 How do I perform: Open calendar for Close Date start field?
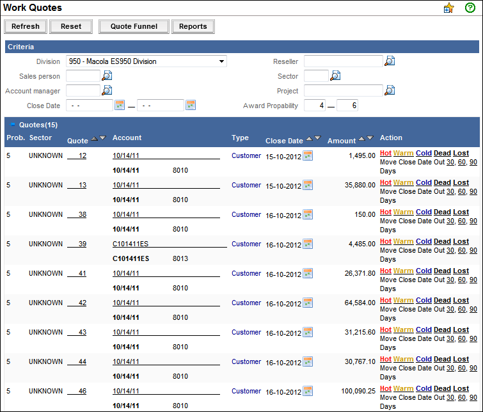click(x=119, y=106)
